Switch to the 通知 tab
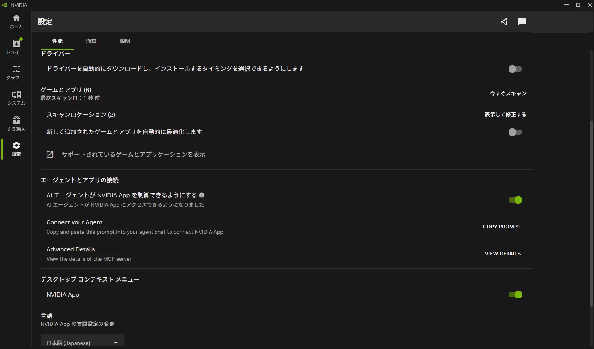 pos(91,41)
